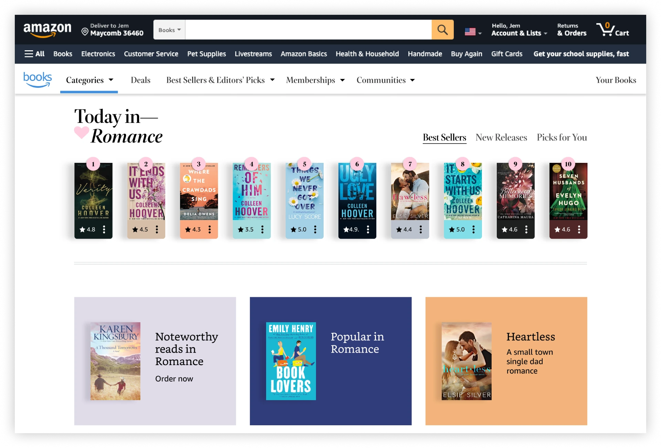Open the more options menu for Verity
661x448 pixels.
coord(104,229)
